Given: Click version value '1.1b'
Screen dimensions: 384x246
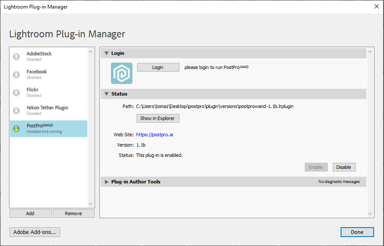Looking at the screenshot, I should (141, 145).
